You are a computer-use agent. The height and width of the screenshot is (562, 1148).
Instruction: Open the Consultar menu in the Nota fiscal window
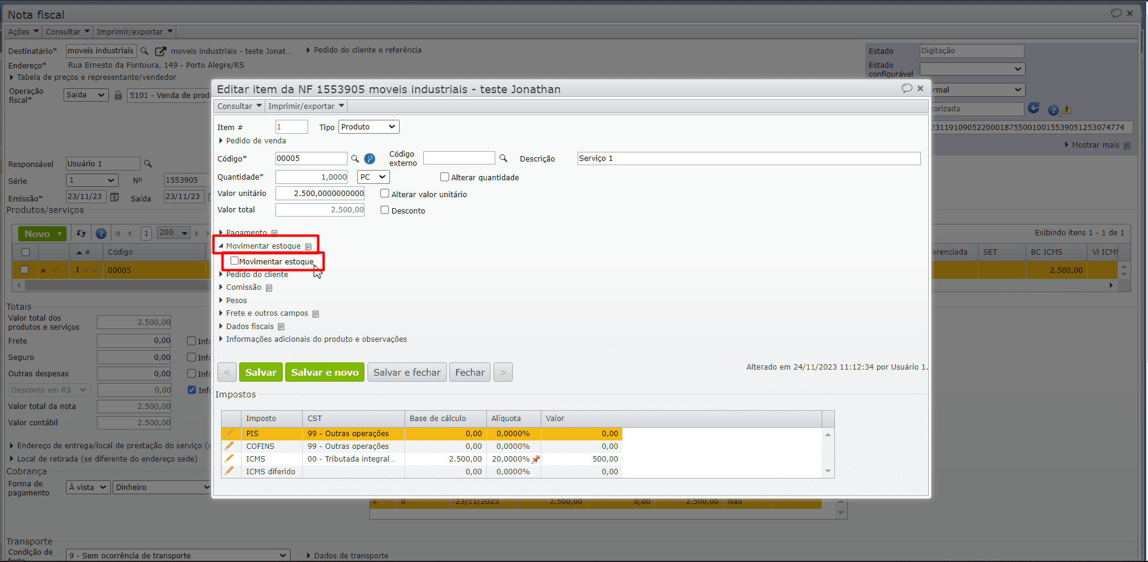click(68, 32)
